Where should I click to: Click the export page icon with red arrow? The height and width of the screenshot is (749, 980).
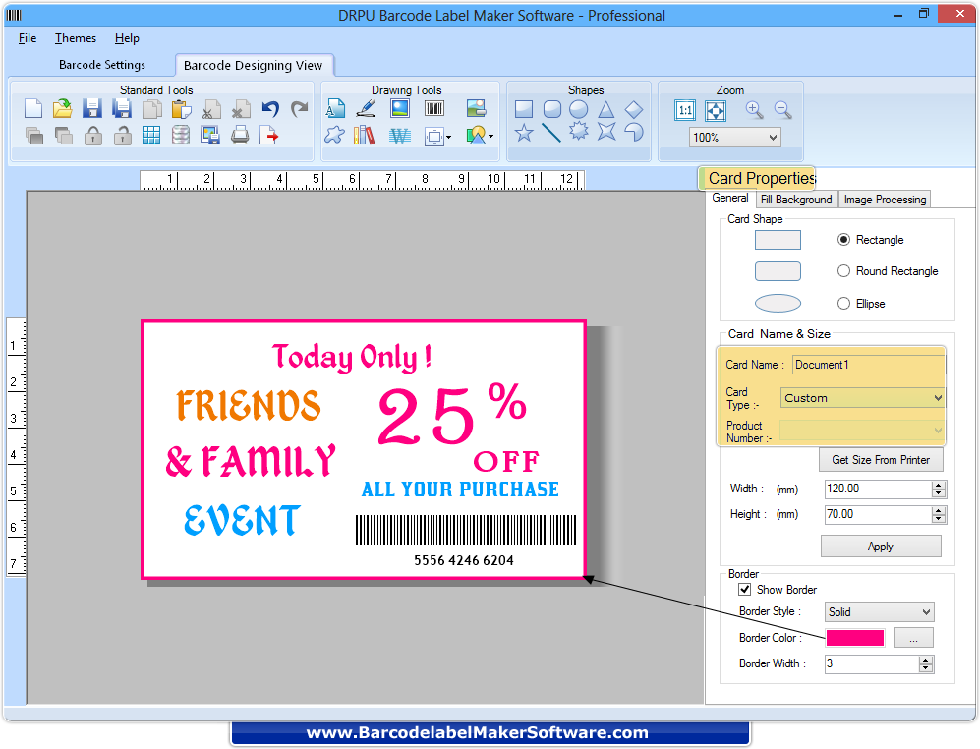tap(268, 135)
